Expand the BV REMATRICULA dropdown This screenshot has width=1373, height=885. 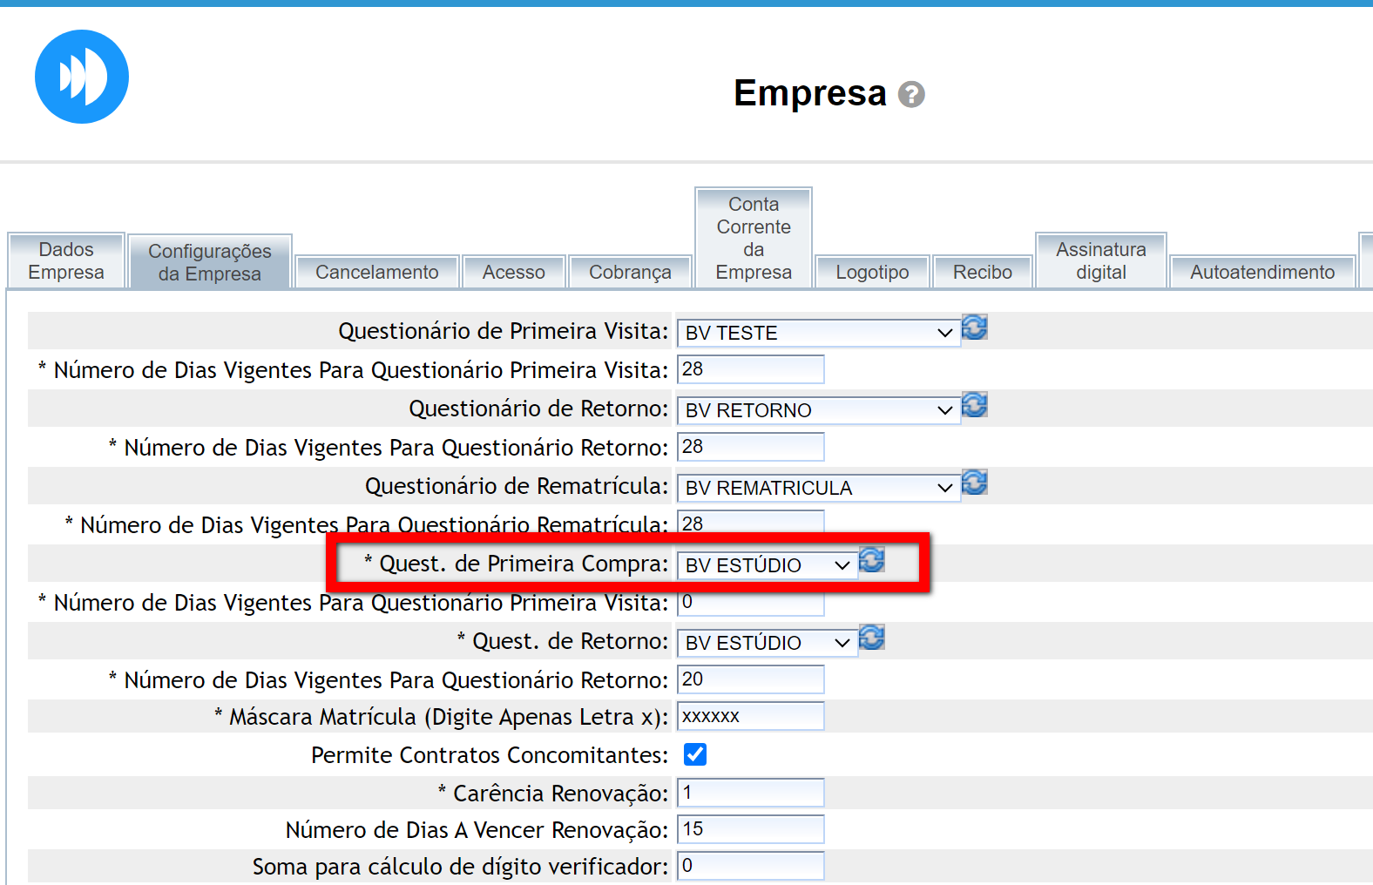coord(818,488)
